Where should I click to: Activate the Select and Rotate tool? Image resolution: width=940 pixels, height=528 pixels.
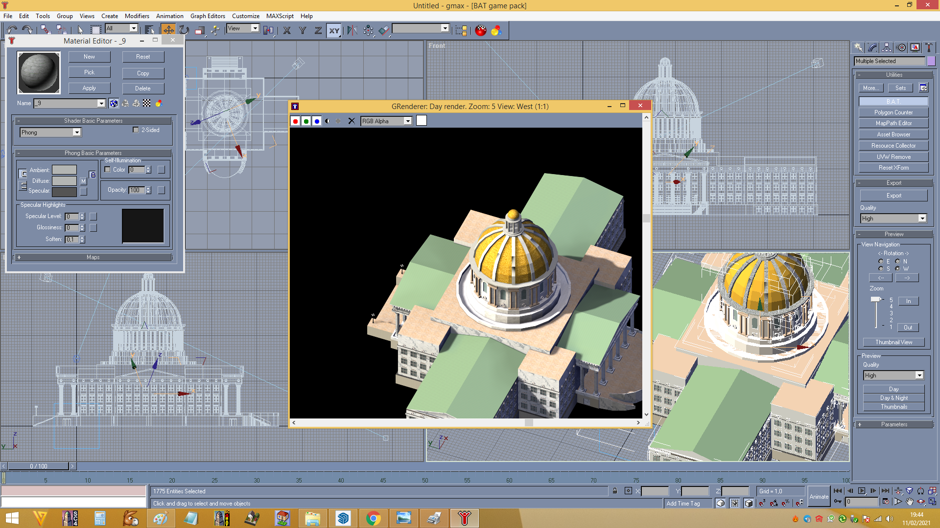pos(184,30)
